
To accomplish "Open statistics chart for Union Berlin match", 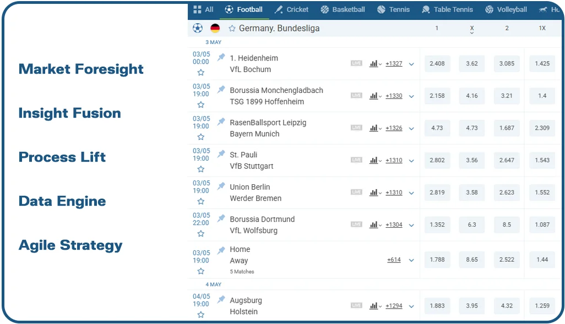I will click(x=373, y=193).
